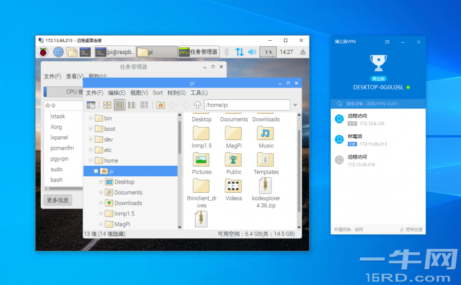Switch to detailed list view
The width and height of the screenshot is (461, 285).
tap(144, 105)
